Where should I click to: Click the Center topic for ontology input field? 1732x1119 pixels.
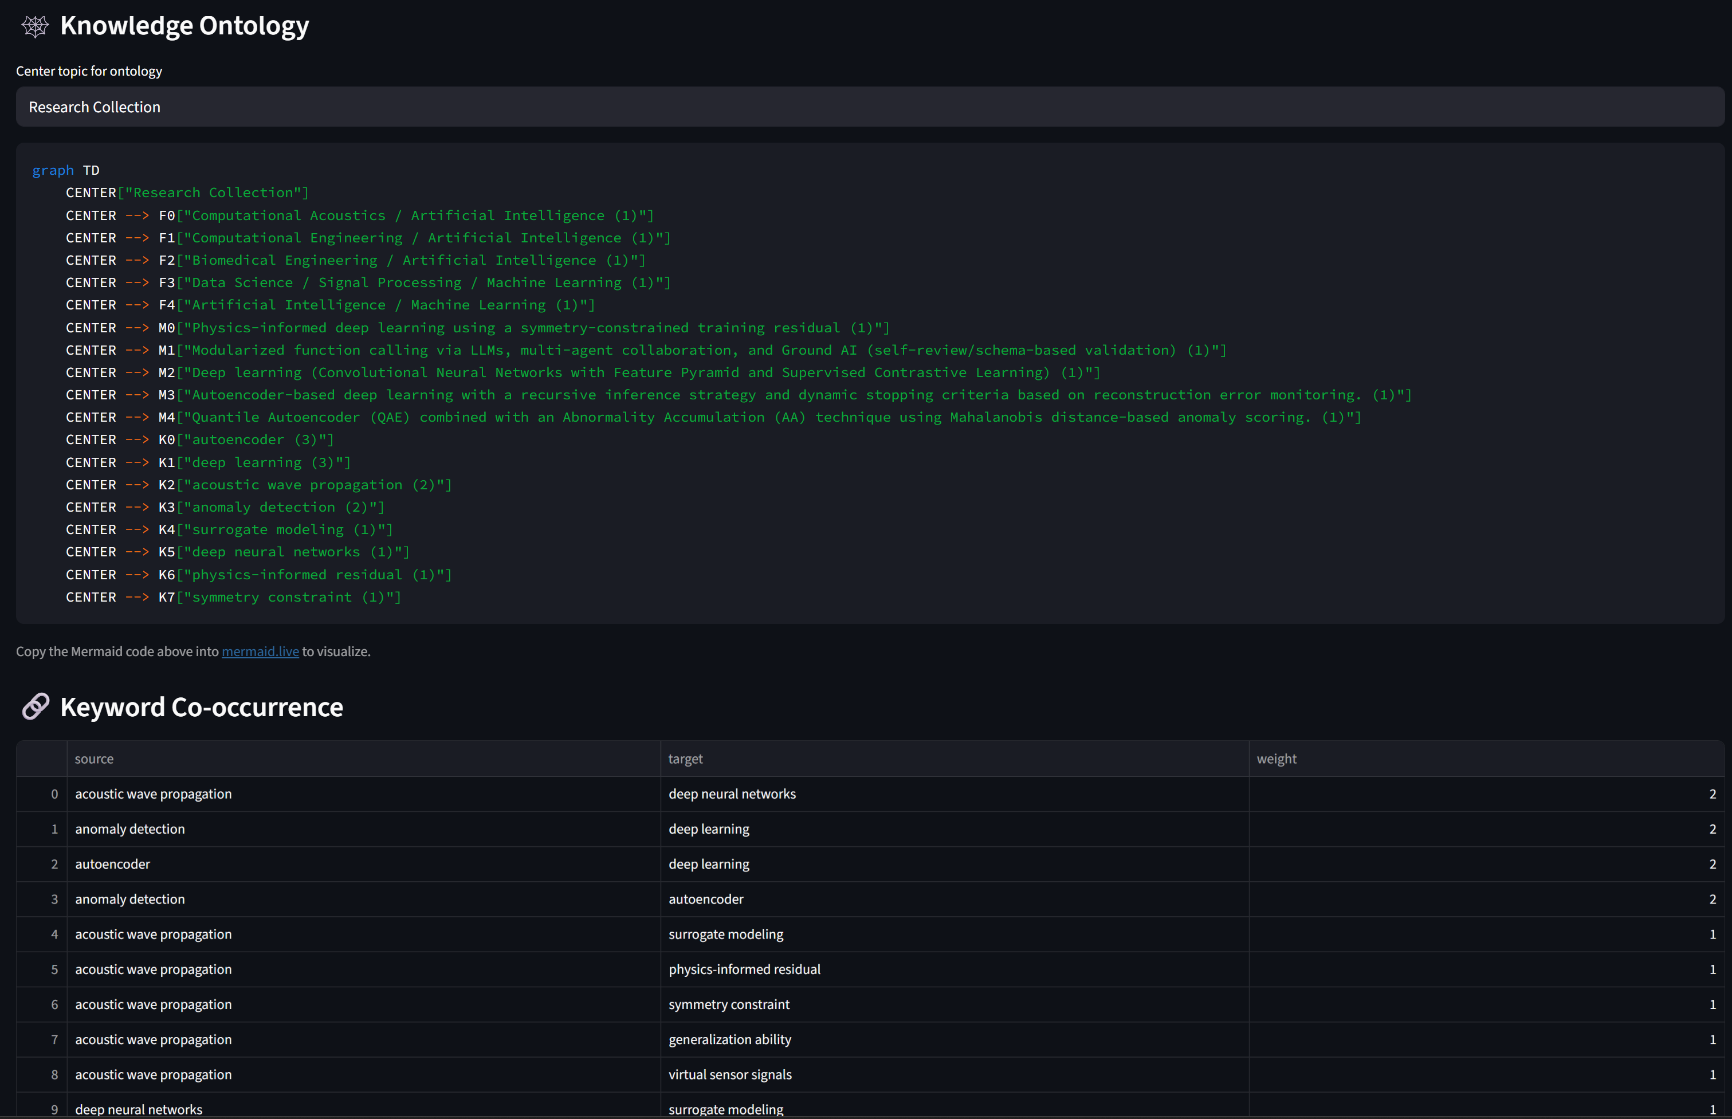[870, 107]
